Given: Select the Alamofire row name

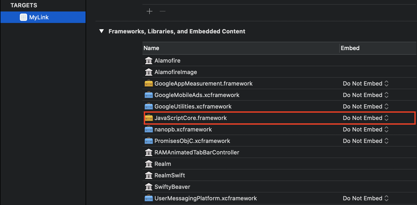Looking at the screenshot, I should click(x=168, y=61).
